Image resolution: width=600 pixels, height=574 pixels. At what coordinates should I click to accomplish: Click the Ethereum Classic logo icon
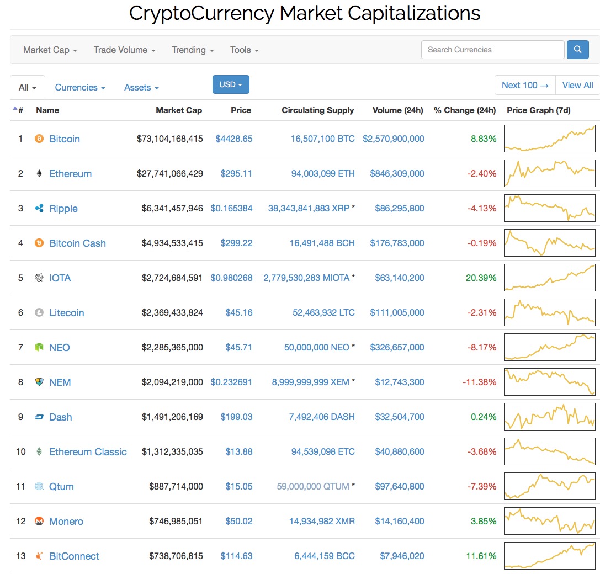39,451
